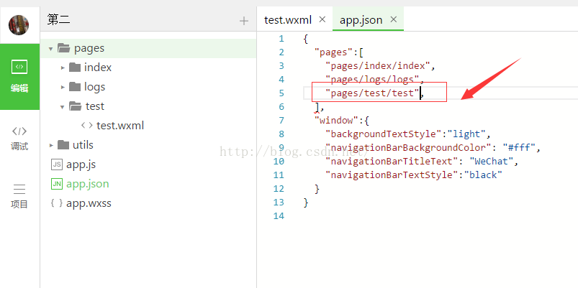Screen dimensions: 578x288
Task: Open app.wxss in the file tree
Action: pos(89,203)
